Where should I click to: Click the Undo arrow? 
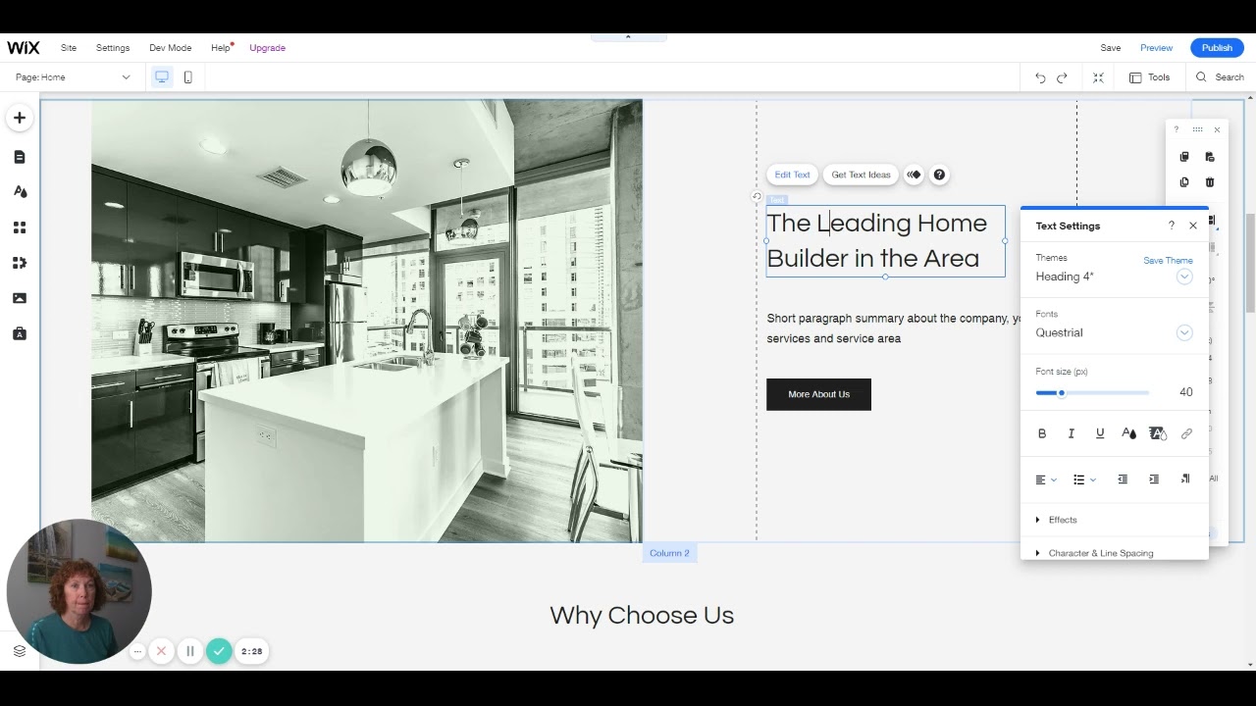coord(1040,77)
